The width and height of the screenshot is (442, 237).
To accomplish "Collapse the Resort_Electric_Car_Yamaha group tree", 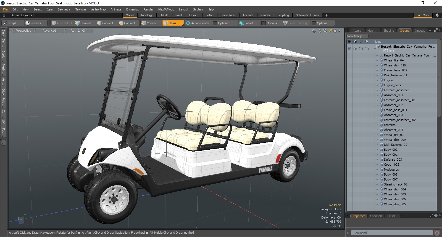I will [x=375, y=49].
